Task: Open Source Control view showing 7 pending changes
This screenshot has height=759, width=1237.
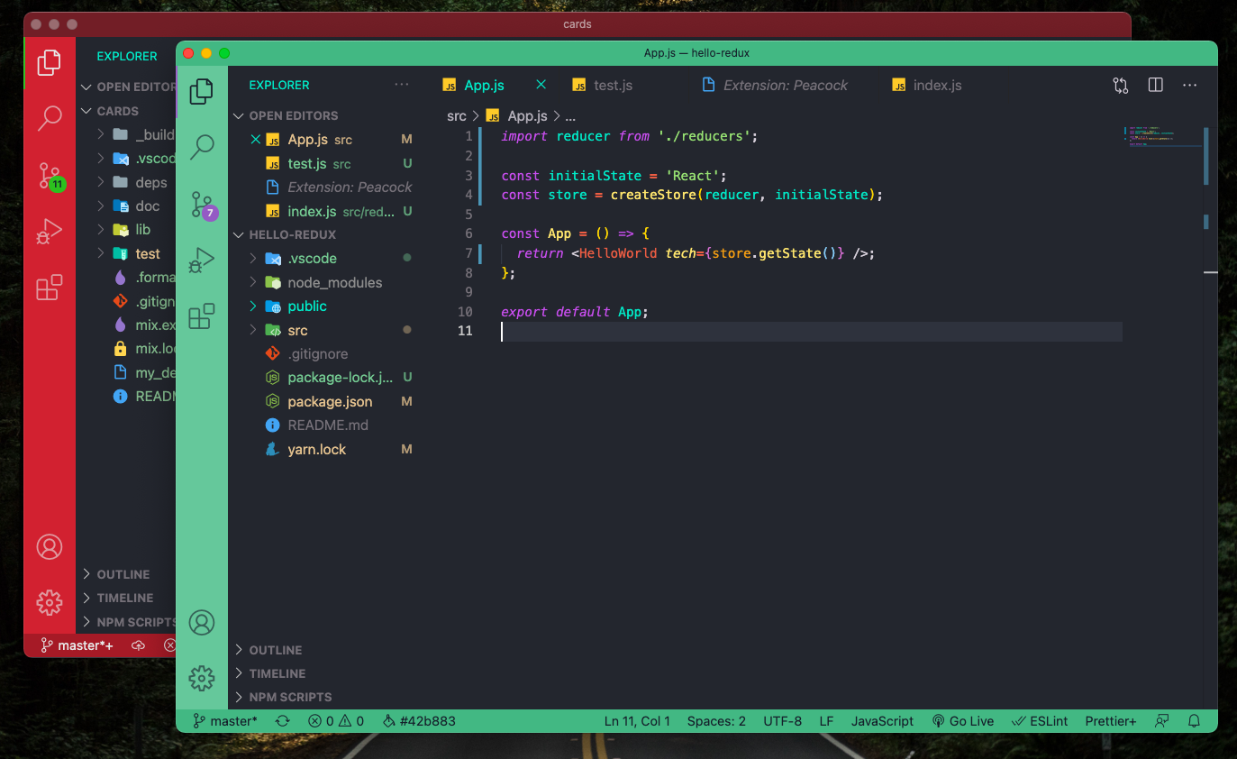Action: (201, 204)
